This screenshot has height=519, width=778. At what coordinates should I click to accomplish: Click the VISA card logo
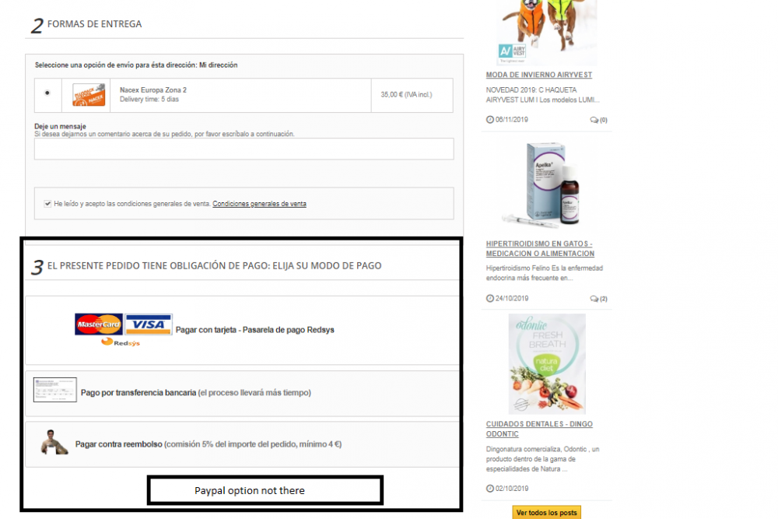pyautogui.click(x=149, y=324)
